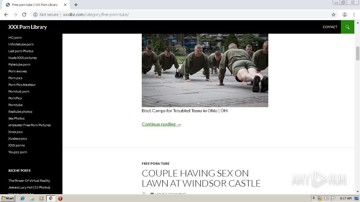Open the Redtube photos sidebar link
This screenshot has width=360, height=202.
(x=20, y=112)
